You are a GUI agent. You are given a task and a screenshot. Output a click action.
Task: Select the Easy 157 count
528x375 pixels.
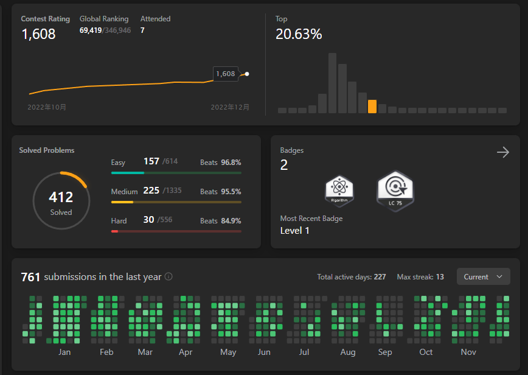[151, 161]
